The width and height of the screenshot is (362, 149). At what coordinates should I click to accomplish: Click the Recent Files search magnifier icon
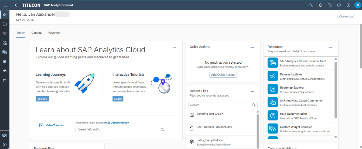tap(254, 105)
